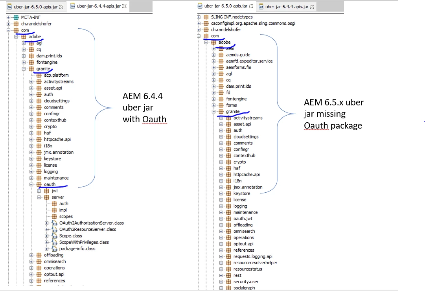The image size is (425, 291).
Task: Click the OAuth2ResourceServer.class file icon
Action: pos(54,229)
